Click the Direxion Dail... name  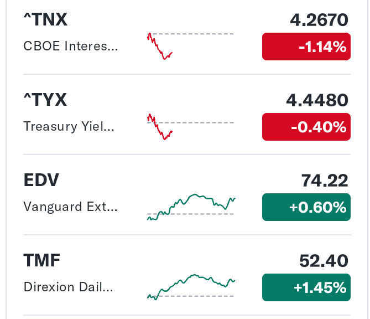[68, 287]
